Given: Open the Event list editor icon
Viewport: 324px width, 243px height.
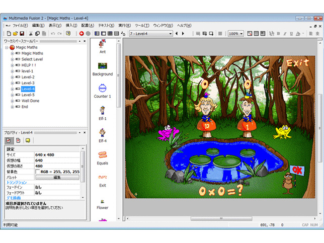Looking at the screenshot, I should click(x=117, y=34).
